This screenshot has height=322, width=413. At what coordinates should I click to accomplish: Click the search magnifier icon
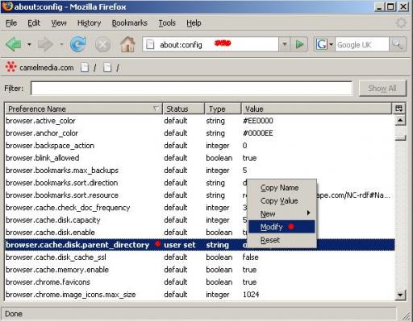pos(398,44)
